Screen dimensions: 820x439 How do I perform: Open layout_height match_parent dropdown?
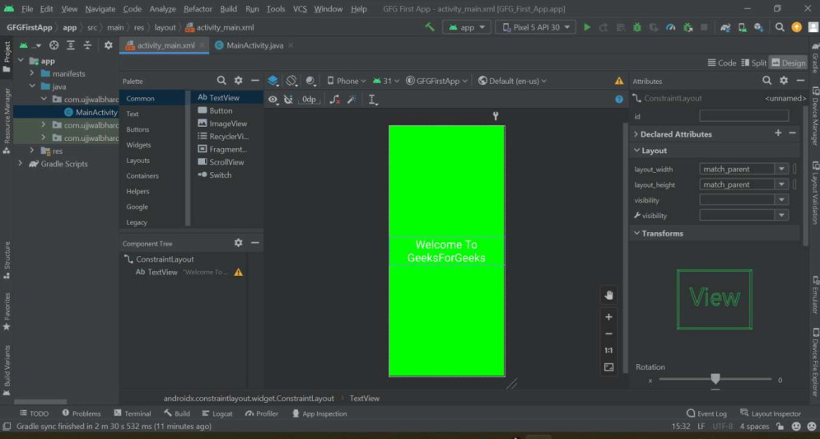click(781, 184)
